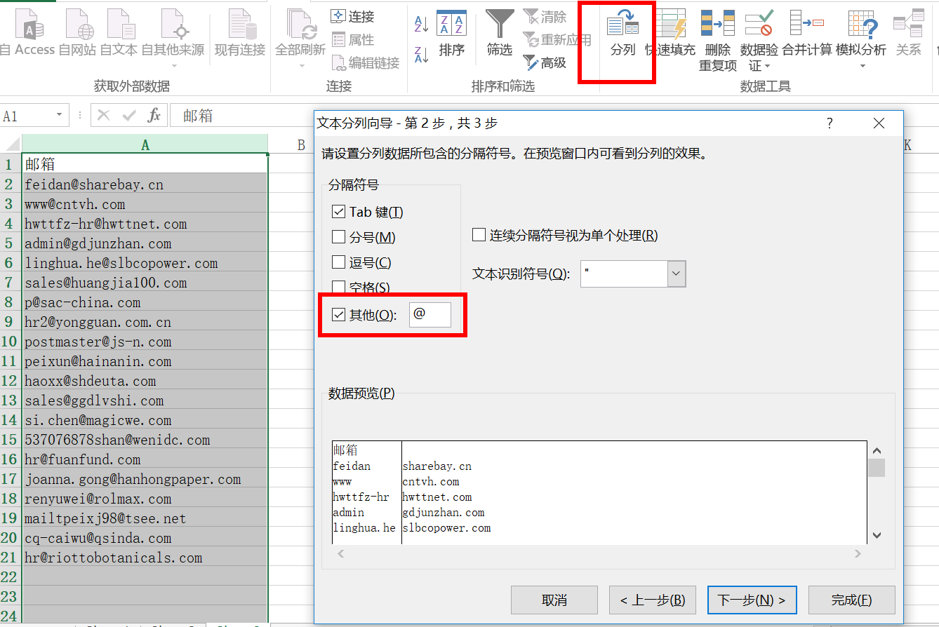This screenshot has height=627, width=939.
Task: Click the 完成 finish button
Action: (851, 600)
